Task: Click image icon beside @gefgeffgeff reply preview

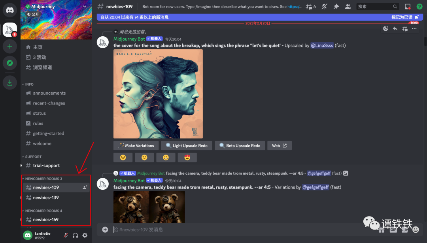Action: (346, 173)
